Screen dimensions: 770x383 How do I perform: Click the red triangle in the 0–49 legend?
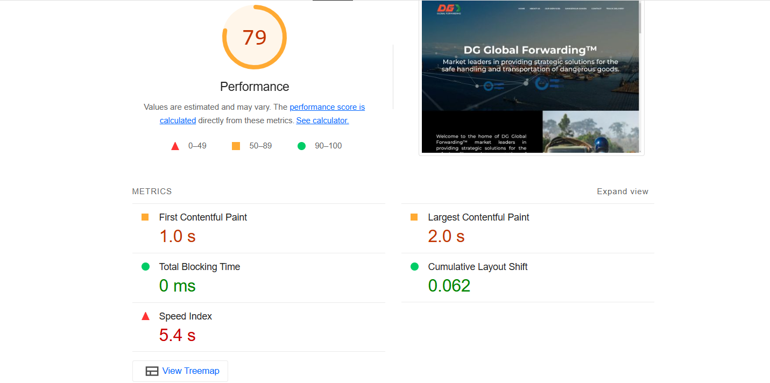(x=175, y=145)
